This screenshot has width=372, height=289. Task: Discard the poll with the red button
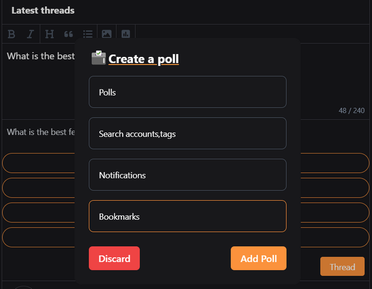coord(114,258)
